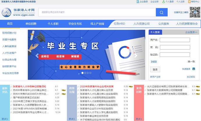Viewport: 201px width, 121px height.
Task: Click the 登录 button
Action: [x=155, y=70]
